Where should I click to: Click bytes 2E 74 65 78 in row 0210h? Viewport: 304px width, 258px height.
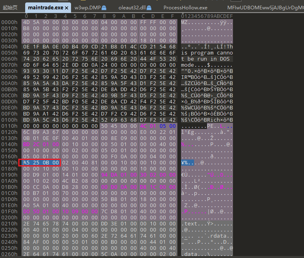pos(41,223)
